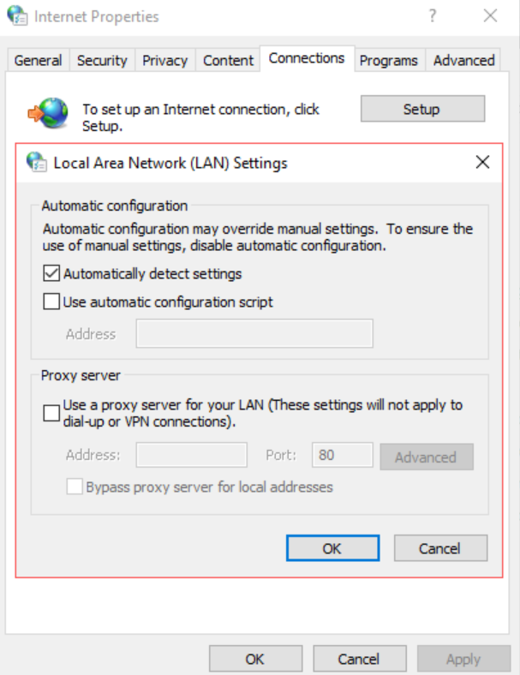Open the Security tab
The image size is (520, 675).
(x=102, y=60)
